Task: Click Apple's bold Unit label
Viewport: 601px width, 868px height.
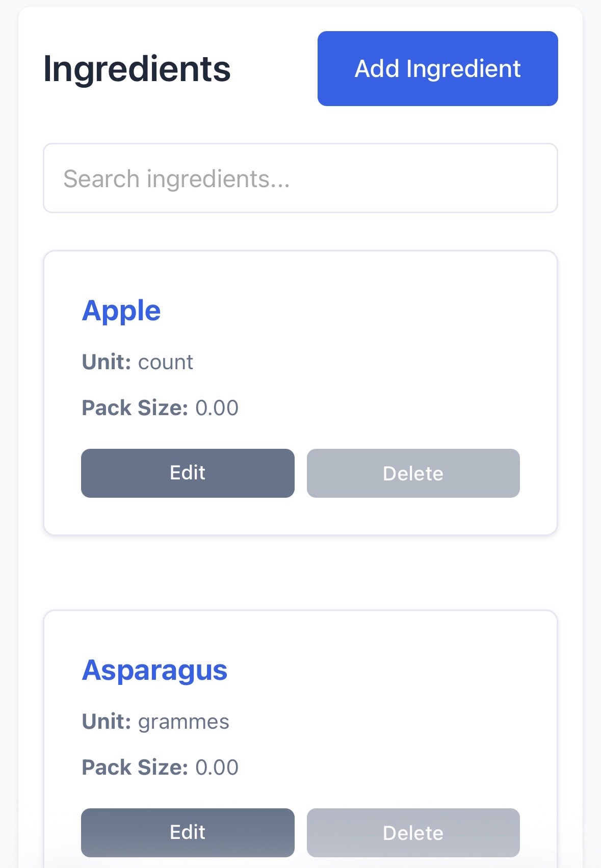Action: [107, 362]
